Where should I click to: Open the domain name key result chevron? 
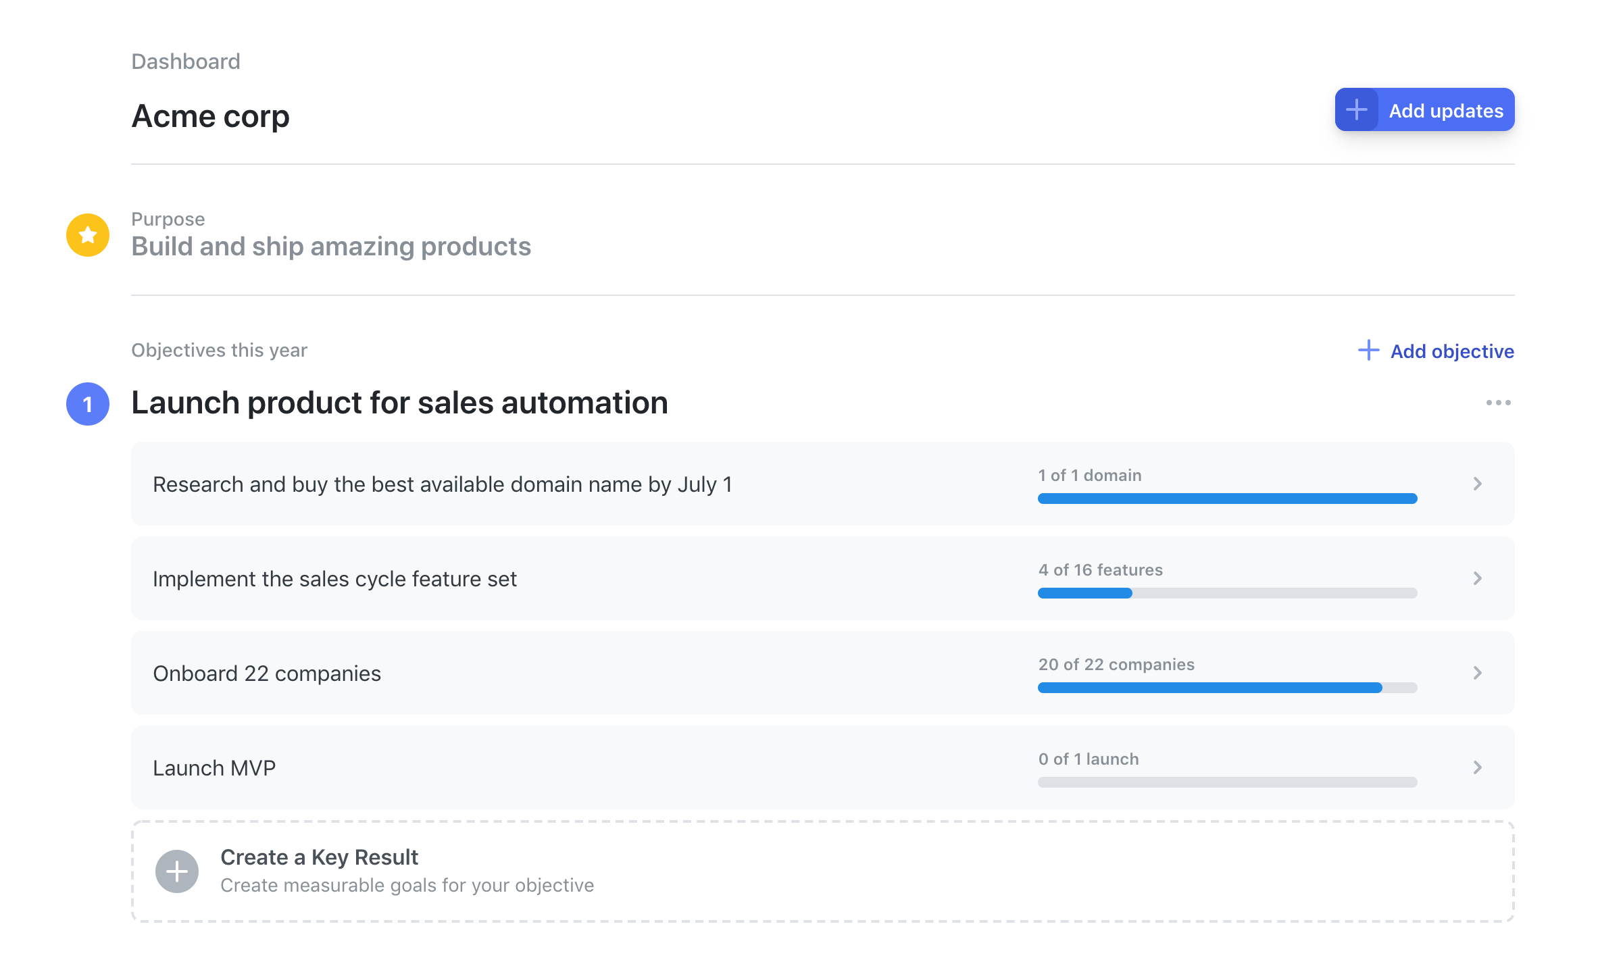point(1478,484)
